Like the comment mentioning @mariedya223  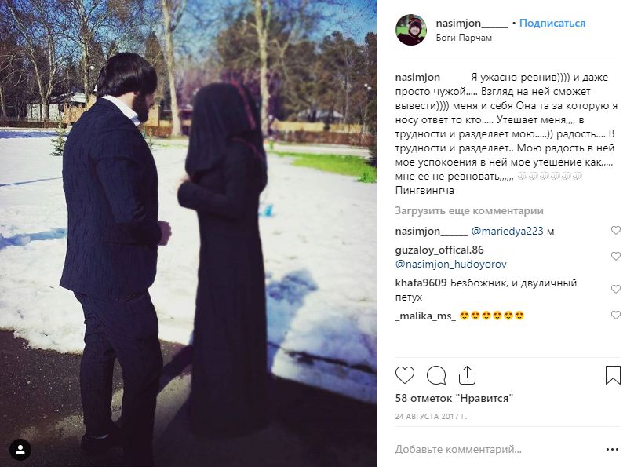[x=615, y=231]
